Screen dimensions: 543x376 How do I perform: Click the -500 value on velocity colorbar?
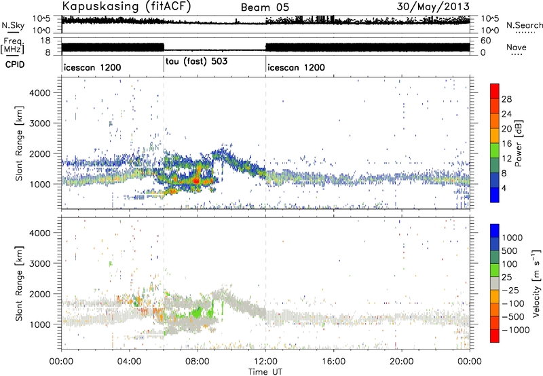[x=512, y=316]
